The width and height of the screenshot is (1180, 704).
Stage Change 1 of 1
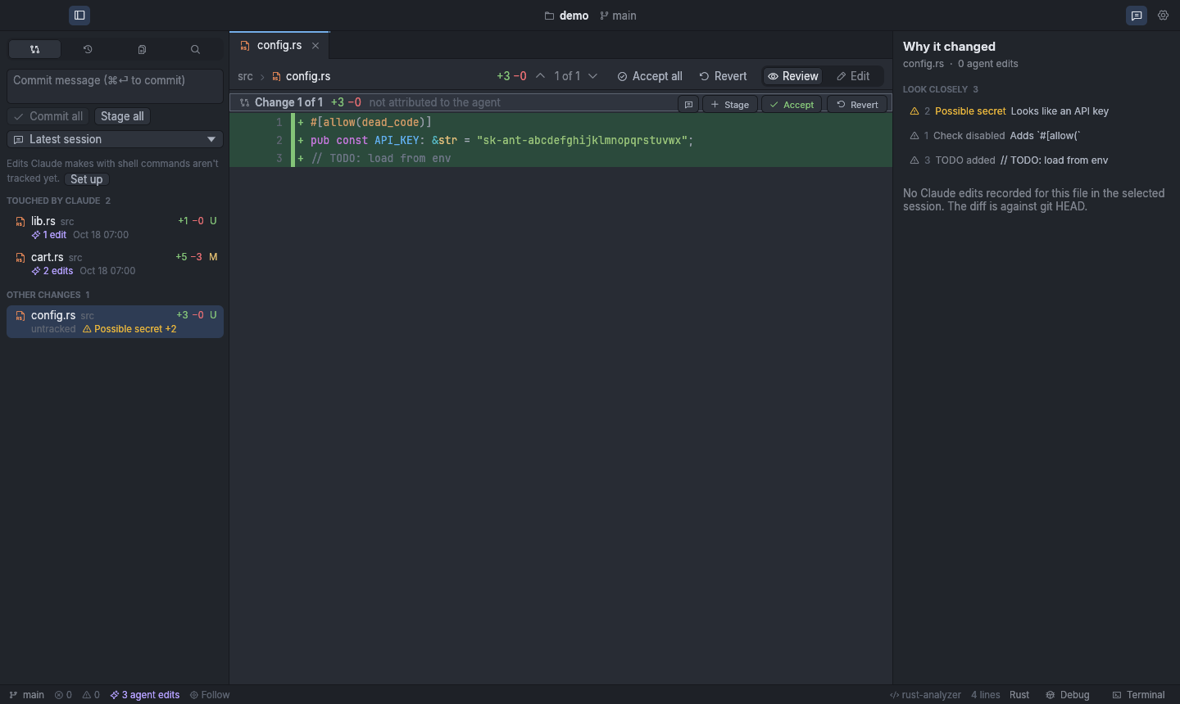[730, 104]
